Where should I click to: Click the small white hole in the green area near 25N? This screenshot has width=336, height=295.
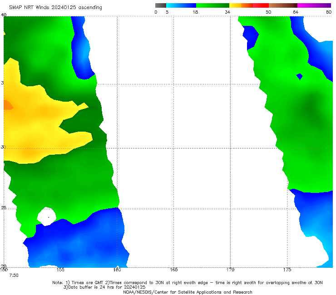(x=47, y=216)
